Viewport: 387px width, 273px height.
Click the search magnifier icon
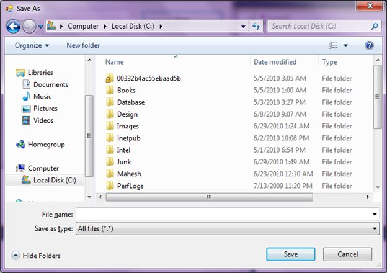pos(375,26)
